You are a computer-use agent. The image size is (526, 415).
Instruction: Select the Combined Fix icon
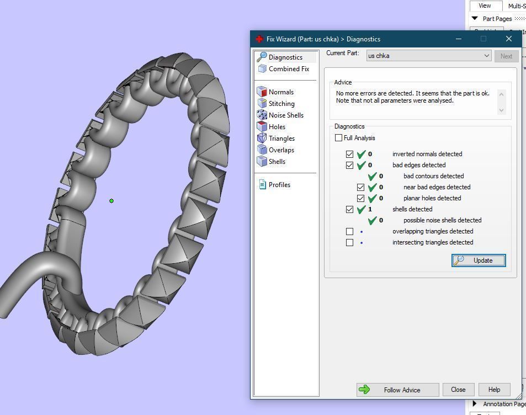(262, 69)
